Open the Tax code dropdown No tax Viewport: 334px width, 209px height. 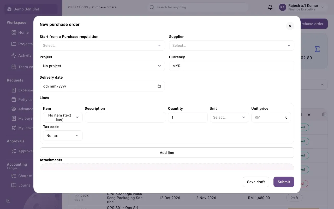[x=63, y=136]
